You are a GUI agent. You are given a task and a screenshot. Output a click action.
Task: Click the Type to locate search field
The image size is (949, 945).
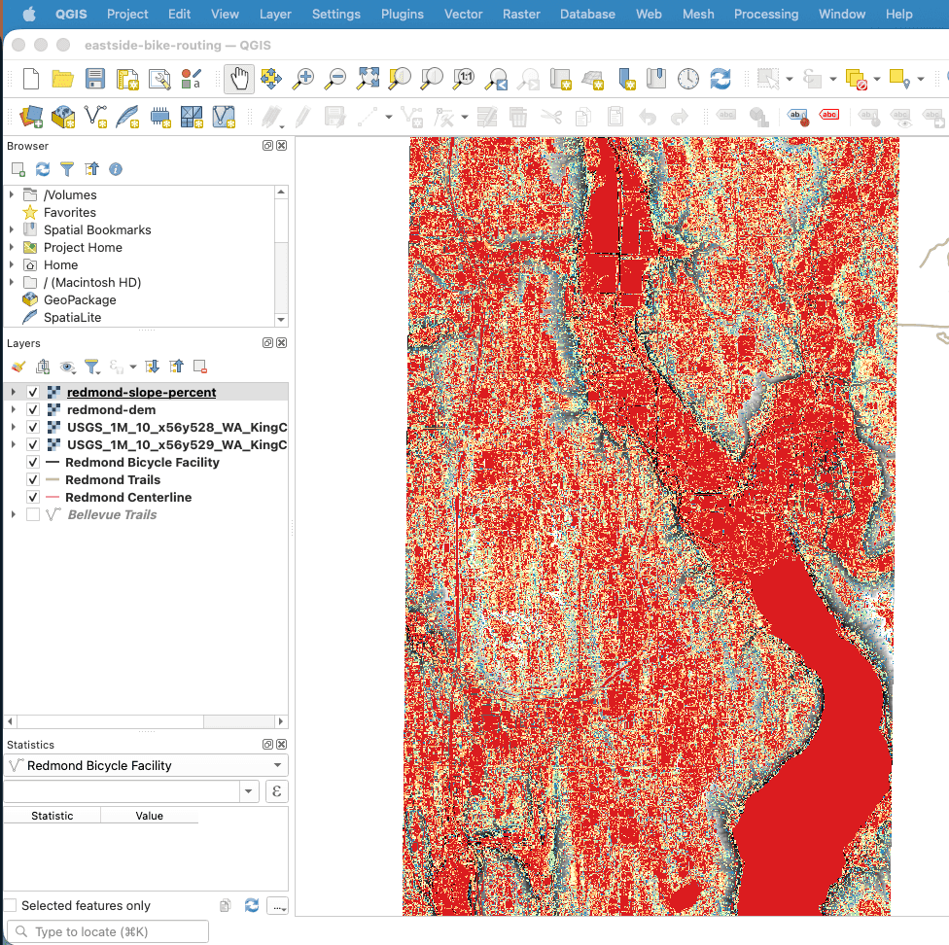(x=107, y=931)
